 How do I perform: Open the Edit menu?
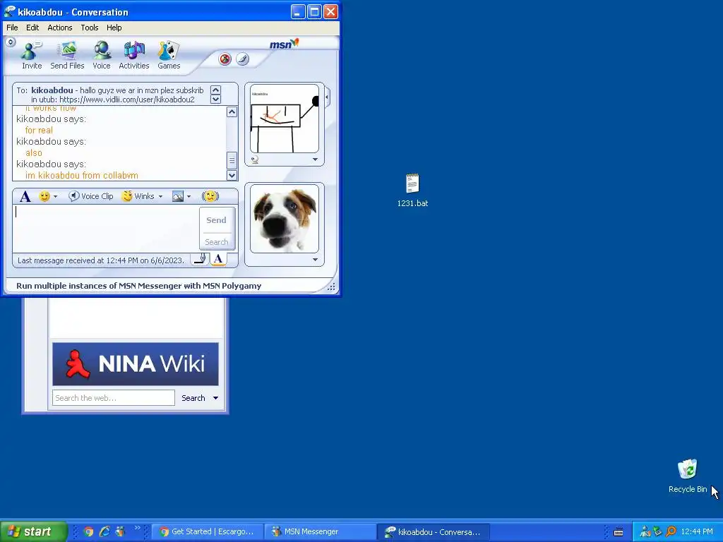(x=32, y=28)
